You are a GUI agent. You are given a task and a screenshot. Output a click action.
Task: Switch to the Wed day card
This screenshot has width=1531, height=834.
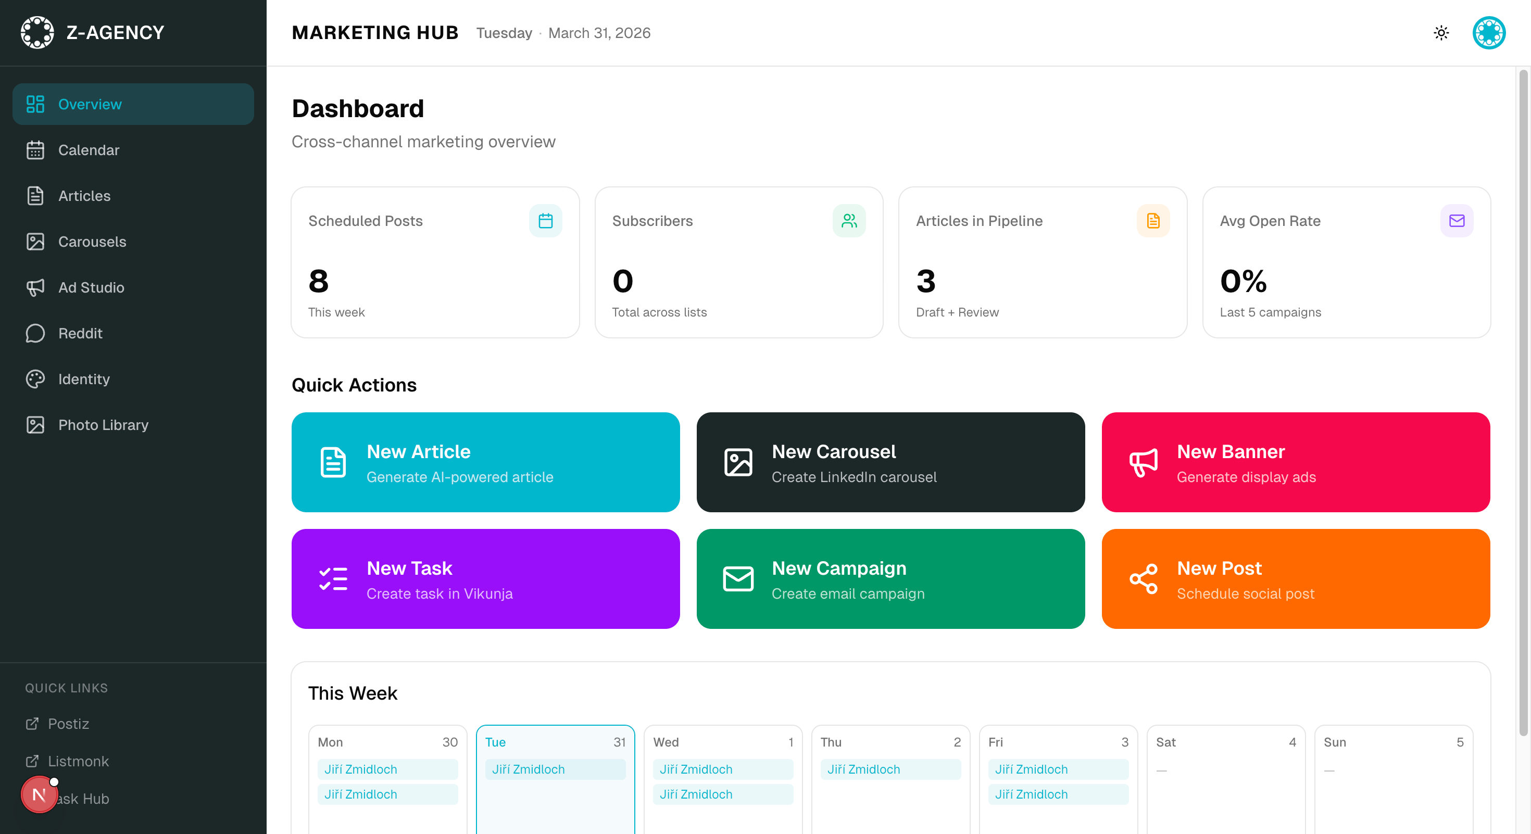pyautogui.click(x=722, y=742)
